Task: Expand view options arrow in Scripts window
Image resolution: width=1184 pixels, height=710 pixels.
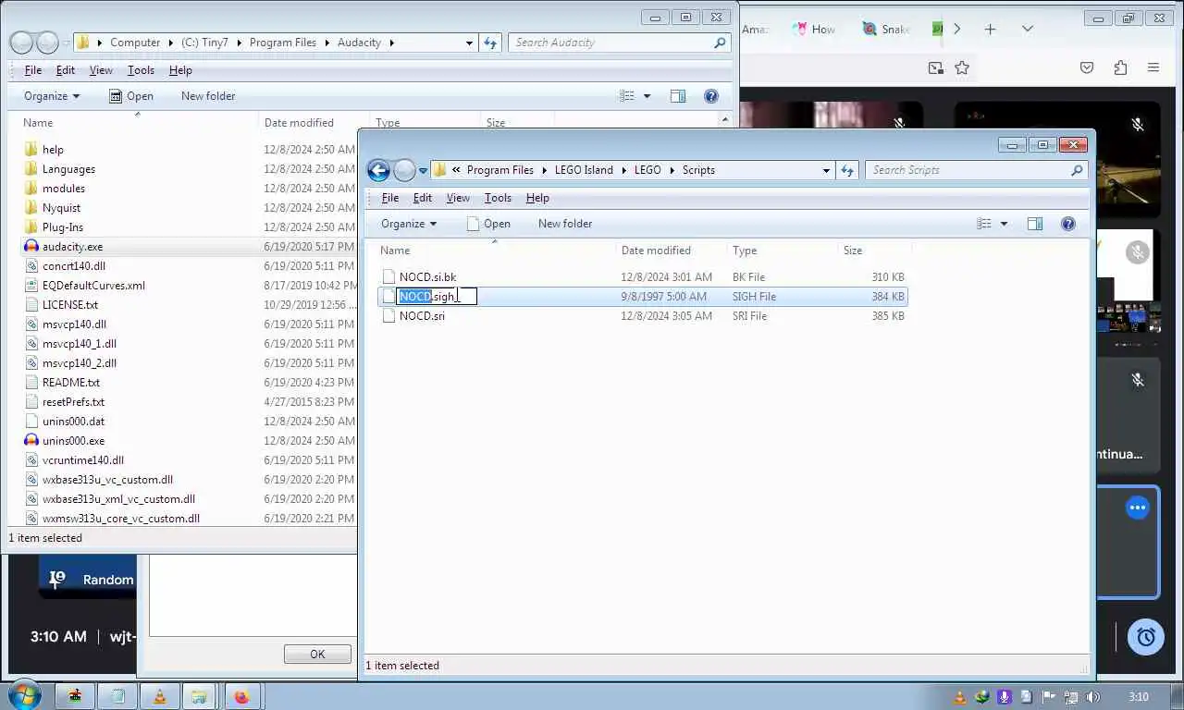Action: [x=1004, y=224]
